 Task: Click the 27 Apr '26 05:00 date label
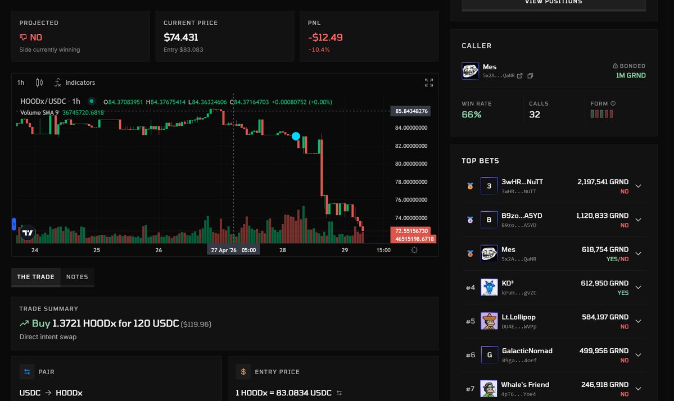tap(233, 250)
